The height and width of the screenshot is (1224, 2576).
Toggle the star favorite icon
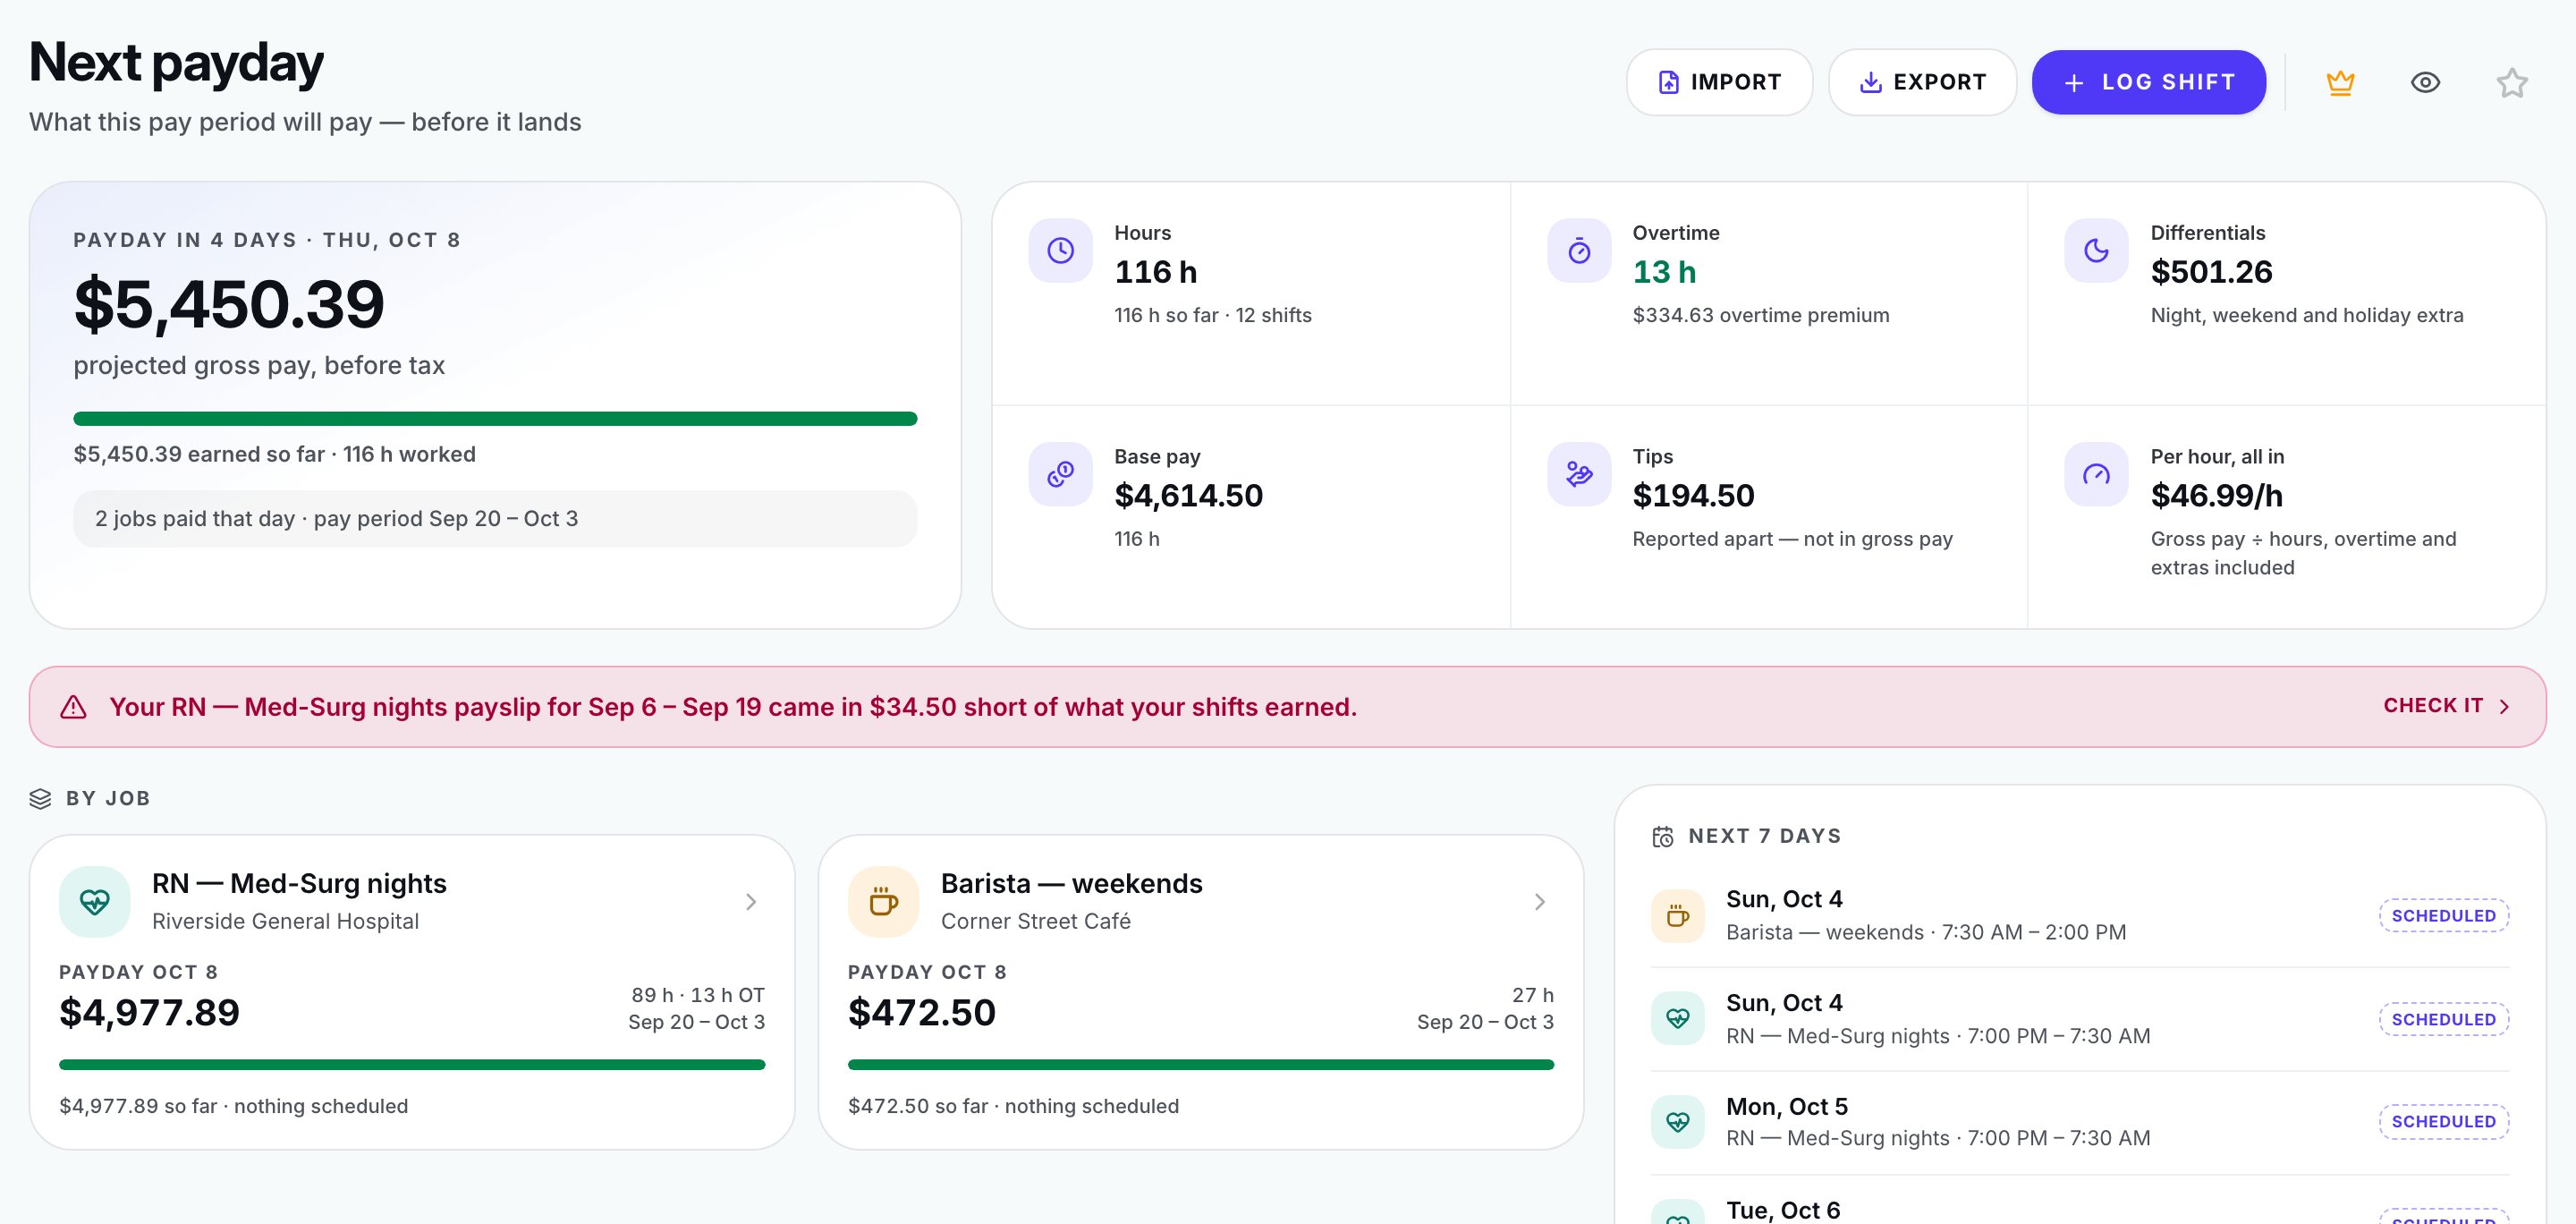pyautogui.click(x=2511, y=82)
